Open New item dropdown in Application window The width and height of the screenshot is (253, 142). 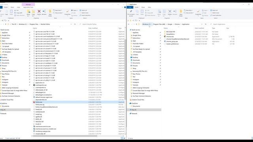188,10
